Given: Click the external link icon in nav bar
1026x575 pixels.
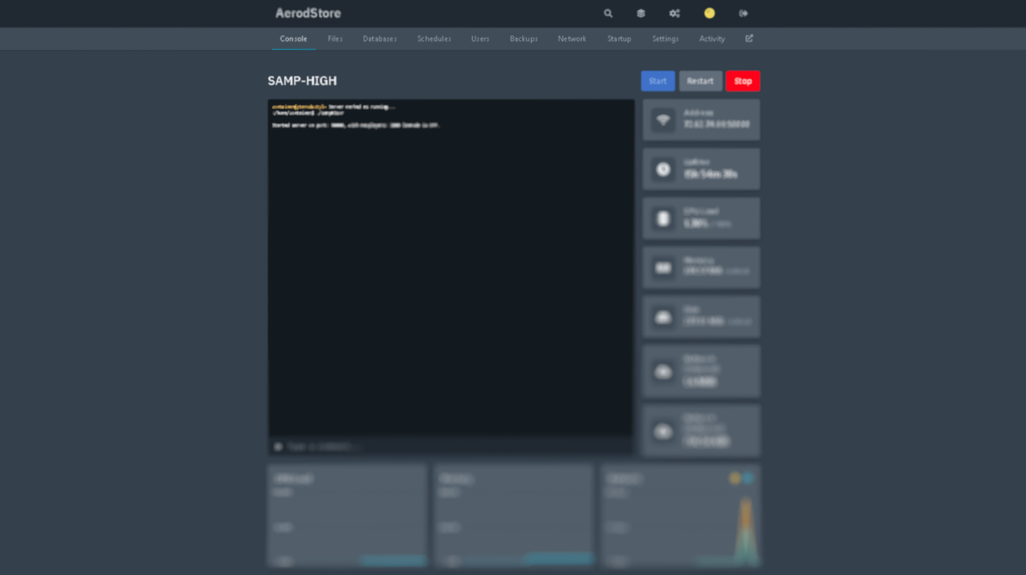Looking at the screenshot, I should point(749,39).
